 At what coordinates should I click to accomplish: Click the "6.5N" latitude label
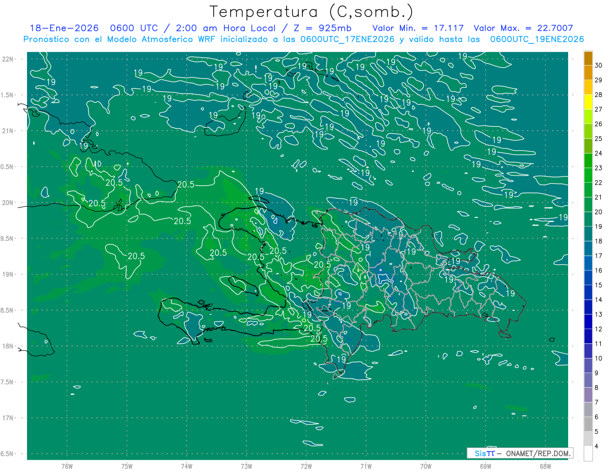pos(8,454)
